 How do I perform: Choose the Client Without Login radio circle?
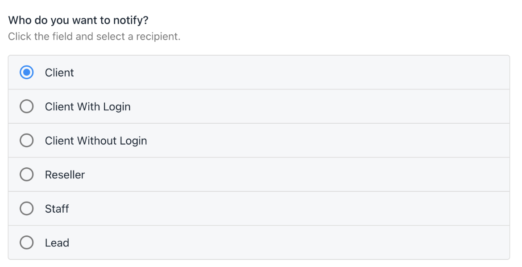27,141
